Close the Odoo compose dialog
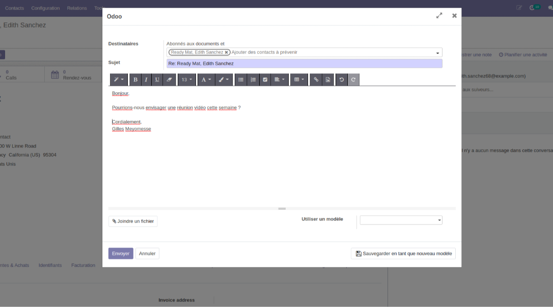Screen dimensions: 553x307 click(454, 15)
